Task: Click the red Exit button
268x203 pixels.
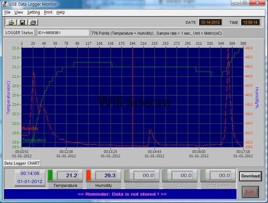Action: click(x=250, y=192)
